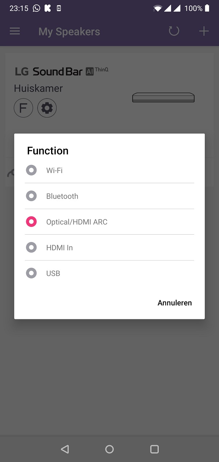Tap the Android back navigation icon
This screenshot has width=219, height=462.
point(65,449)
